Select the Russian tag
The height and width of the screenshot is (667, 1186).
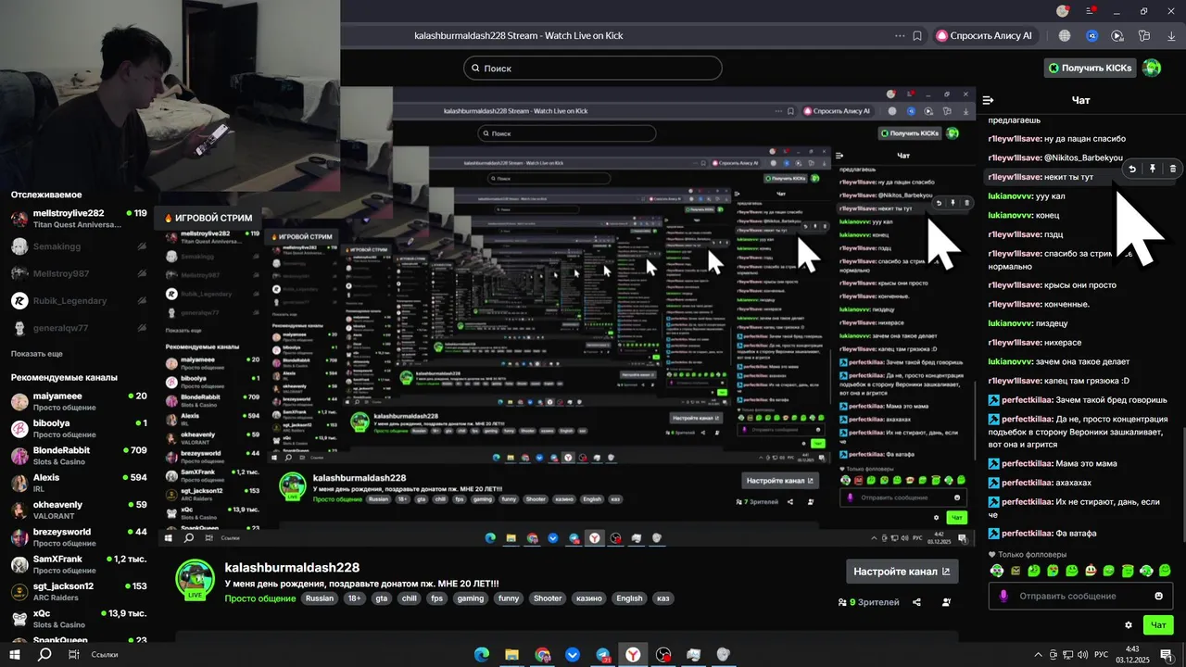pos(320,598)
